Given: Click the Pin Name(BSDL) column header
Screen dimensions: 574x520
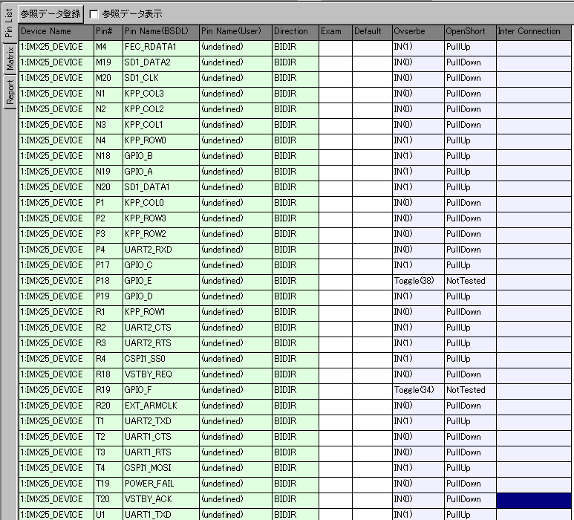Looking at the screenshot, I should [160, 31].
